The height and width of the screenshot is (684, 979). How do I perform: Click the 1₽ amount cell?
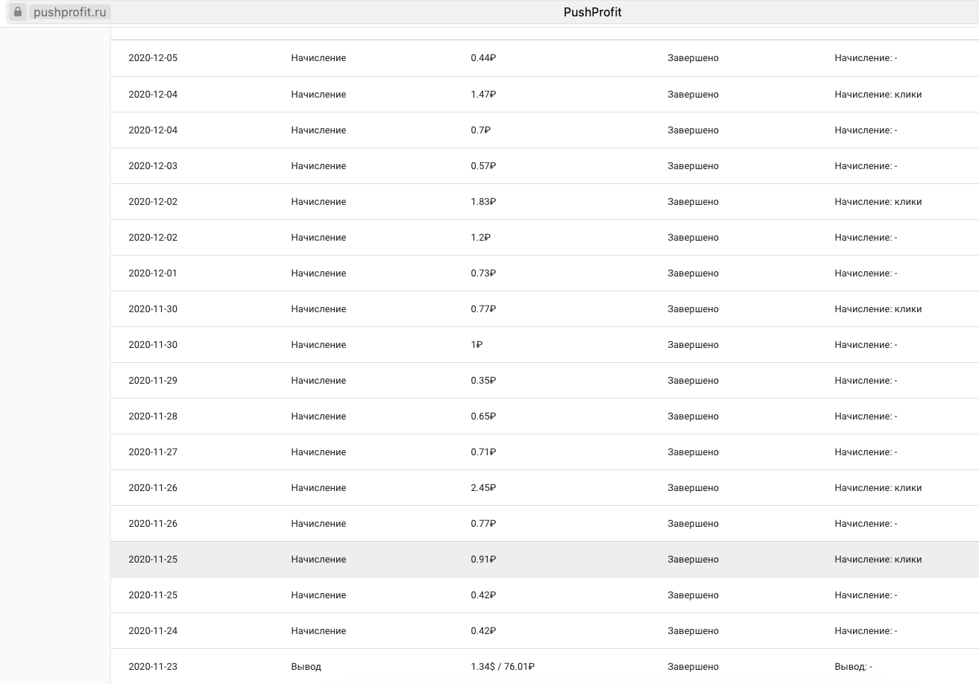click(x=476, y=345)
